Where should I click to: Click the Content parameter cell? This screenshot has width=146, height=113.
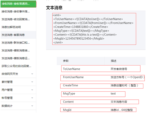68,102
